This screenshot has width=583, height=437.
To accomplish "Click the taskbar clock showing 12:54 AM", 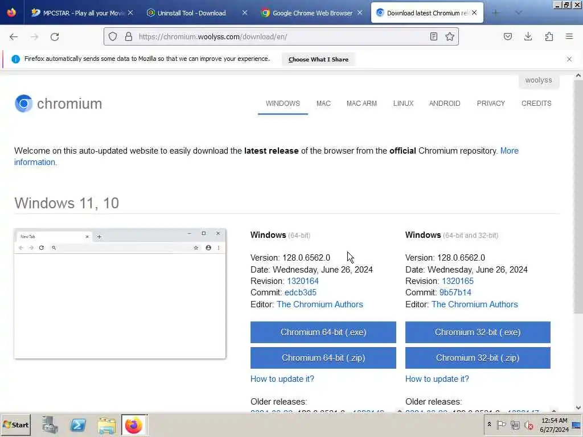I will point(554,424).
